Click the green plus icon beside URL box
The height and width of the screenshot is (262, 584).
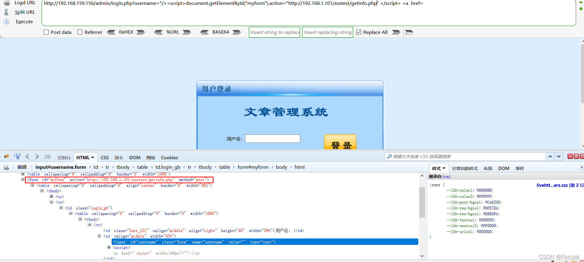point(581,9)
